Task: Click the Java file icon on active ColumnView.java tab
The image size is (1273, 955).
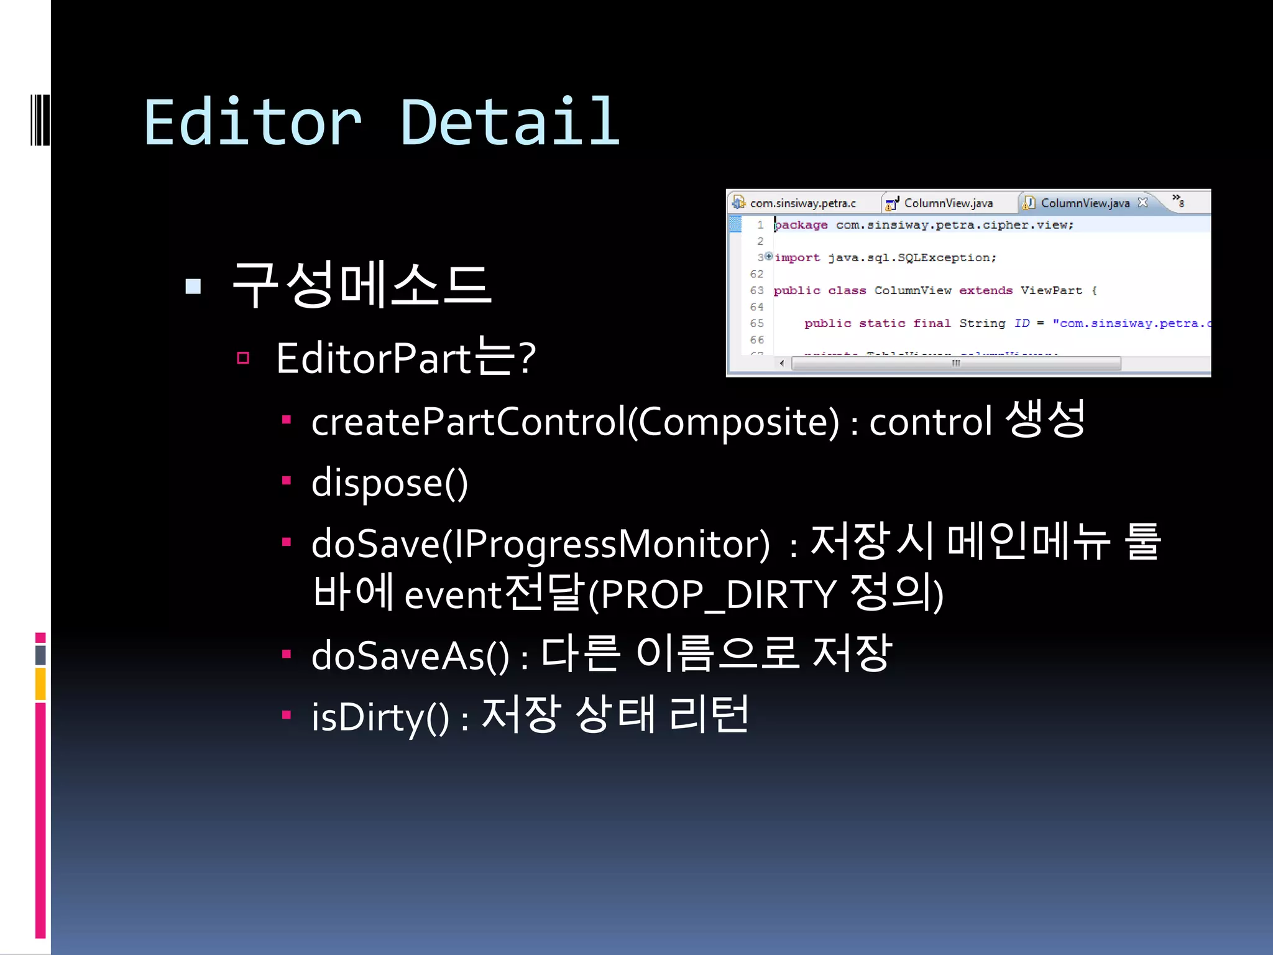Action: coord(1029,203)
